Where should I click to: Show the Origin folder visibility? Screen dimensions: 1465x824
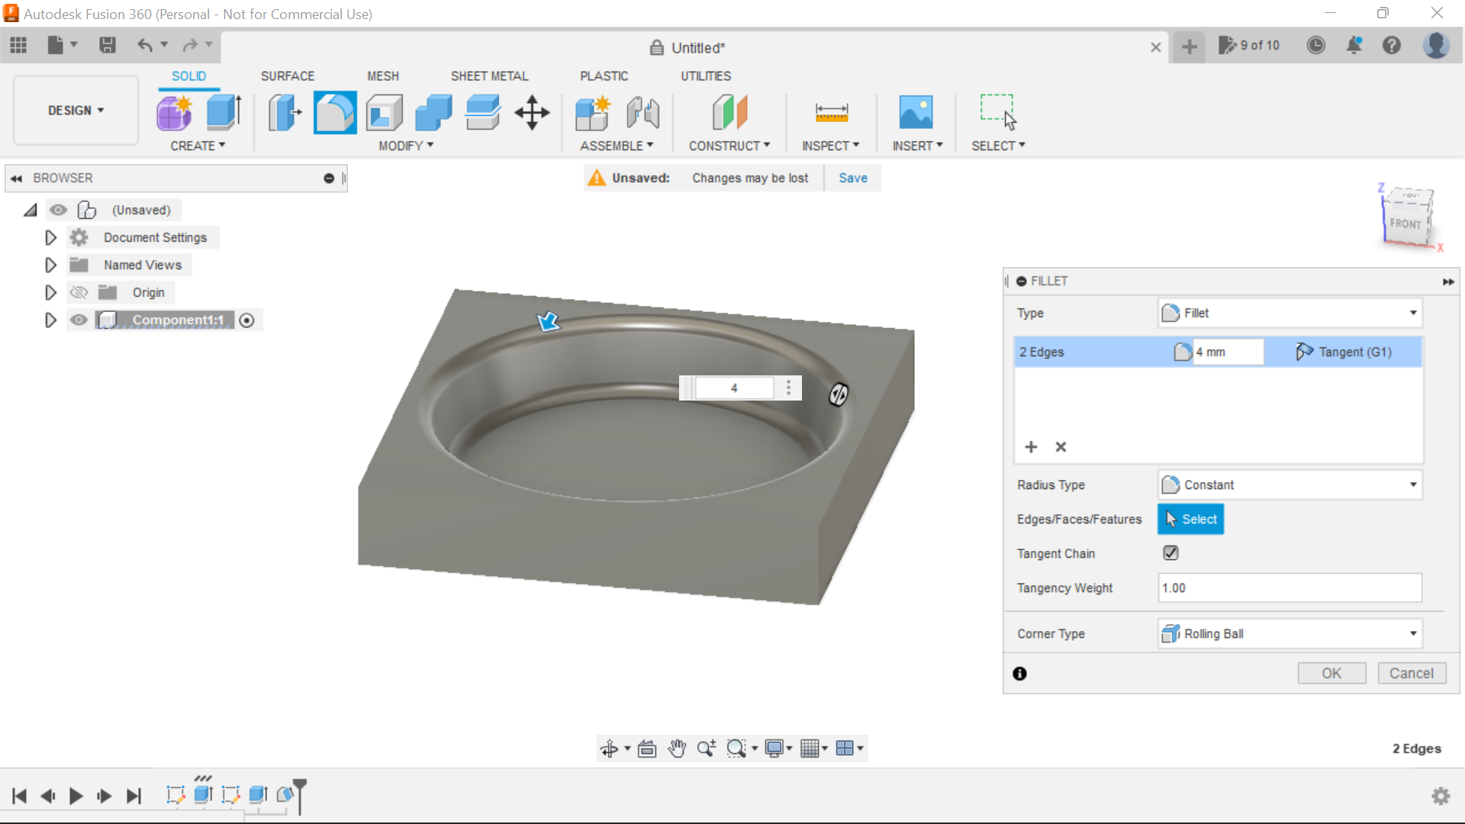pyautogui.click(x=79, y=292)
